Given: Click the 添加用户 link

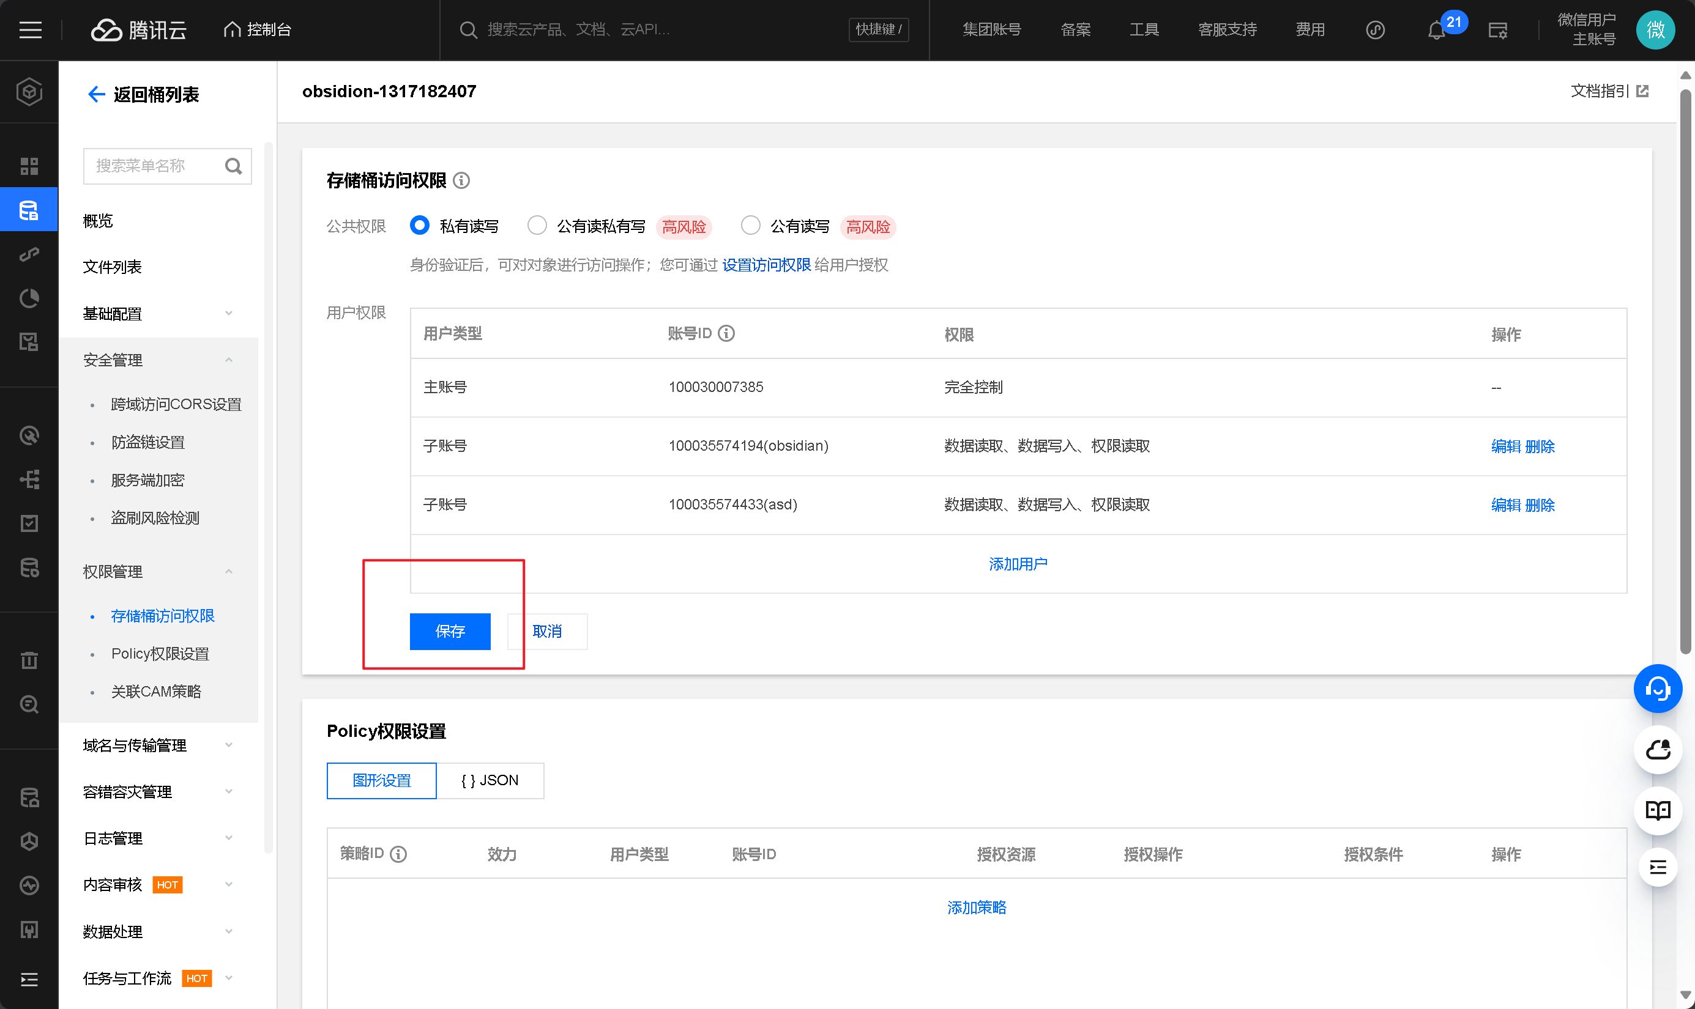Looking at the screenshot, I should pyautogui.click(x=1018, y=564).
